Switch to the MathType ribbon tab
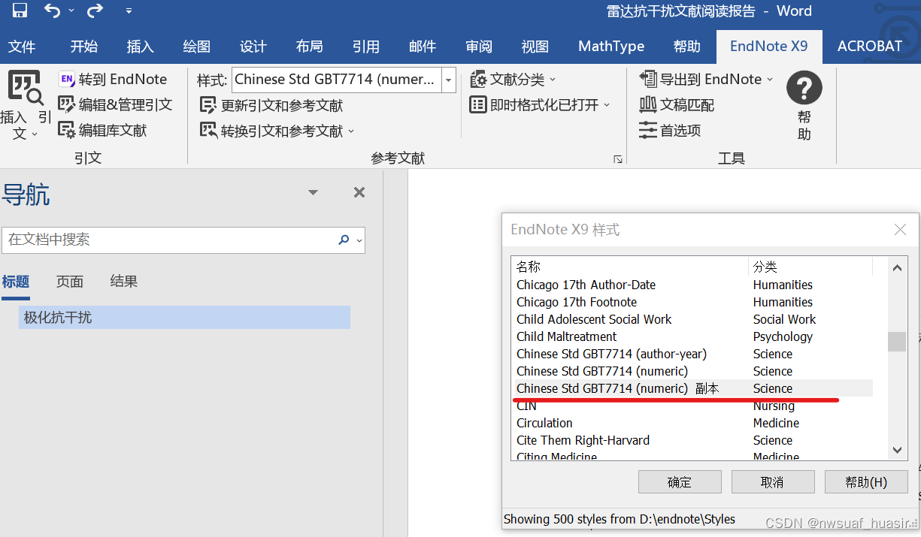This screenshot has width=921, height=537. click(x=611, y=47)
